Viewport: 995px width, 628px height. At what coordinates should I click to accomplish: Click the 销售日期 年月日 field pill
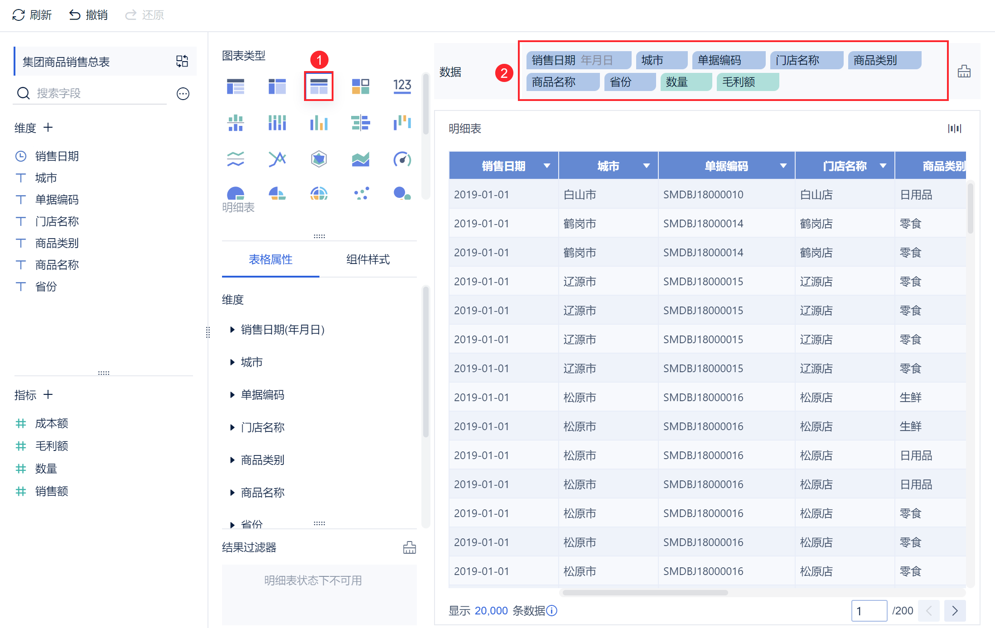[579, 60]
